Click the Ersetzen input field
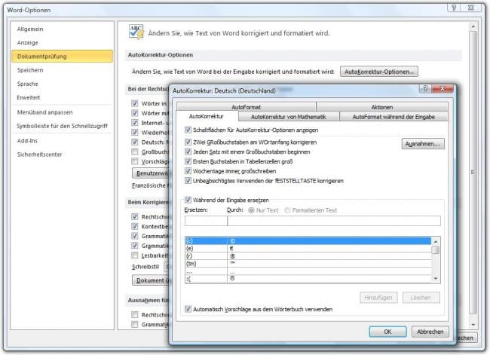 pos(206,221)
